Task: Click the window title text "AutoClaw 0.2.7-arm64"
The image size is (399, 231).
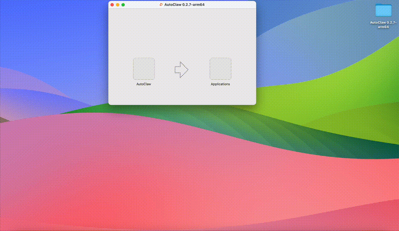Action: coord(185,5)
